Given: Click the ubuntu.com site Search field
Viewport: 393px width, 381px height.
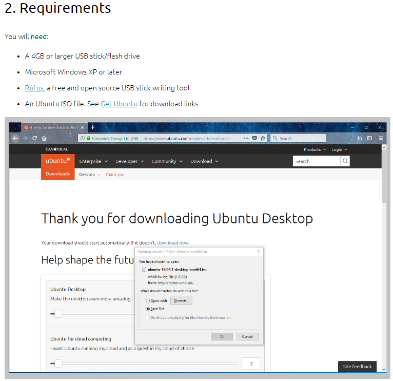Looking at the screenshot, I should point(317,161).
